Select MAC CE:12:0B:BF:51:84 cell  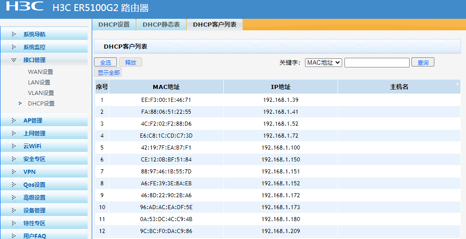pyautogui.click(x=166, y=159)
